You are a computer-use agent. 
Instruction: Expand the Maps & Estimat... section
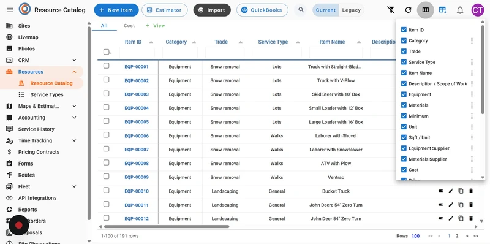74,106
